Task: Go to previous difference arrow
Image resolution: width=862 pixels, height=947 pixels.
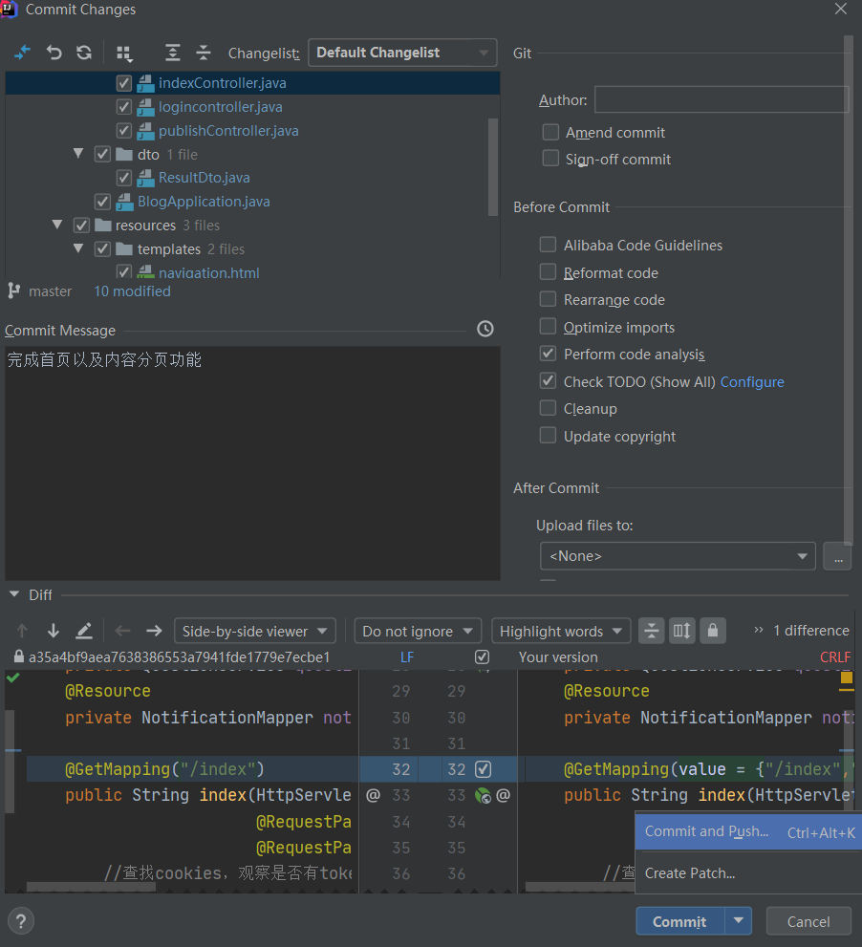Action: pos(22,631)
